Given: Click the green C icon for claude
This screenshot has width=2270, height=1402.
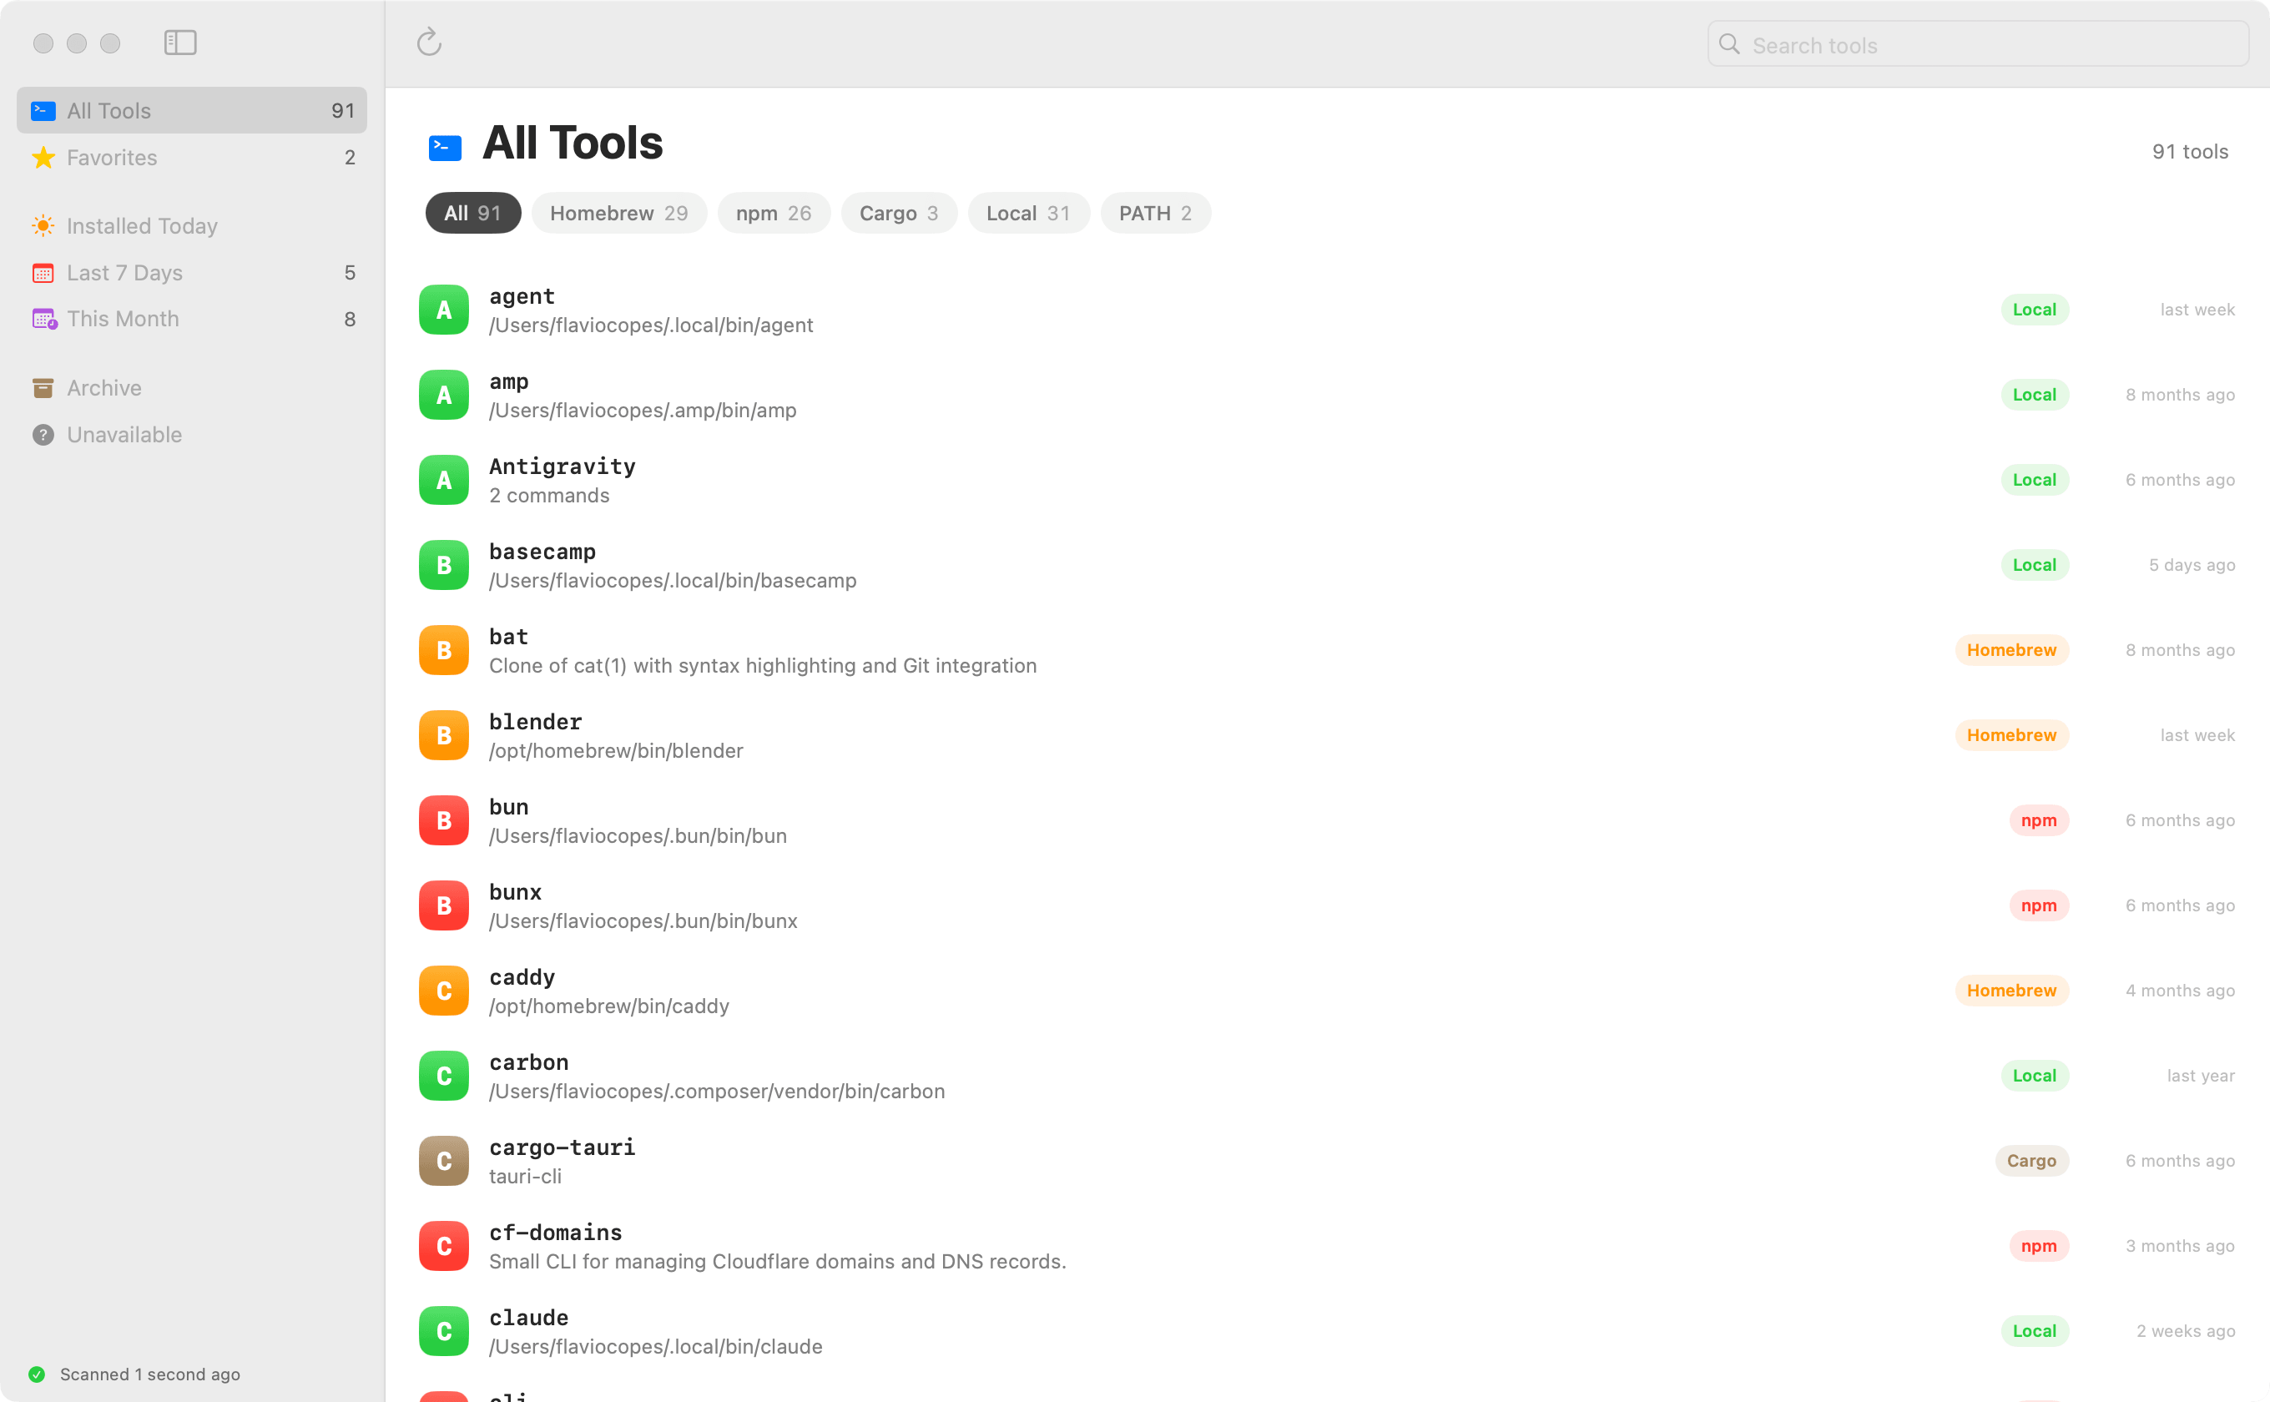Looking at the screenshot, I should (443, 1332).
